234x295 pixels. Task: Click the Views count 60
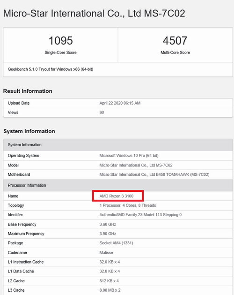102,112
